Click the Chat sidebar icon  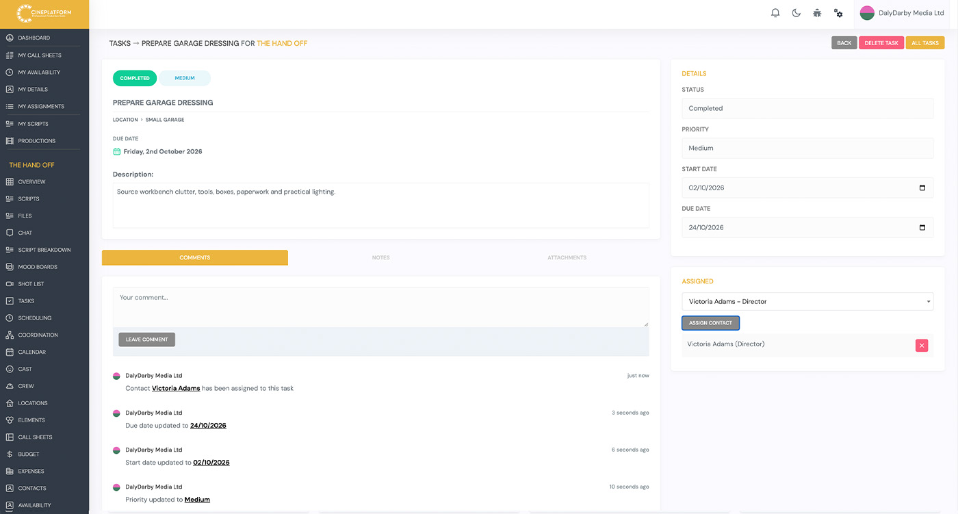tap(10, 233)
